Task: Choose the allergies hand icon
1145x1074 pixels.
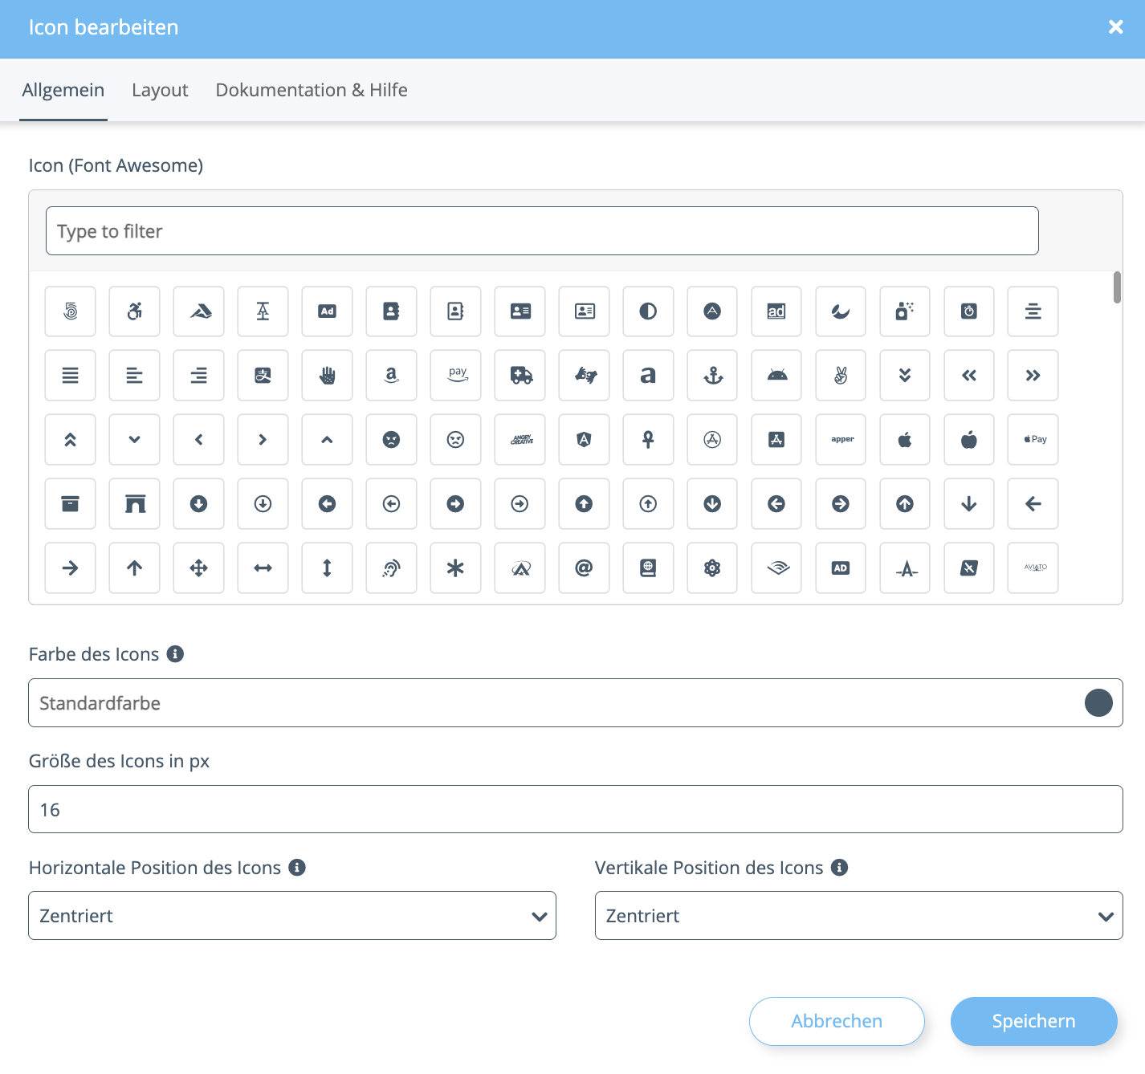Action: click(328, 376)
